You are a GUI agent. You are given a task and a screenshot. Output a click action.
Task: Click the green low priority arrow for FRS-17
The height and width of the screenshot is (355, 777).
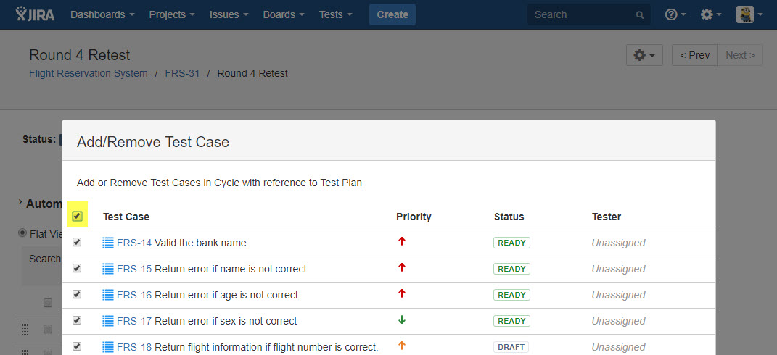(x=402, y=320)
